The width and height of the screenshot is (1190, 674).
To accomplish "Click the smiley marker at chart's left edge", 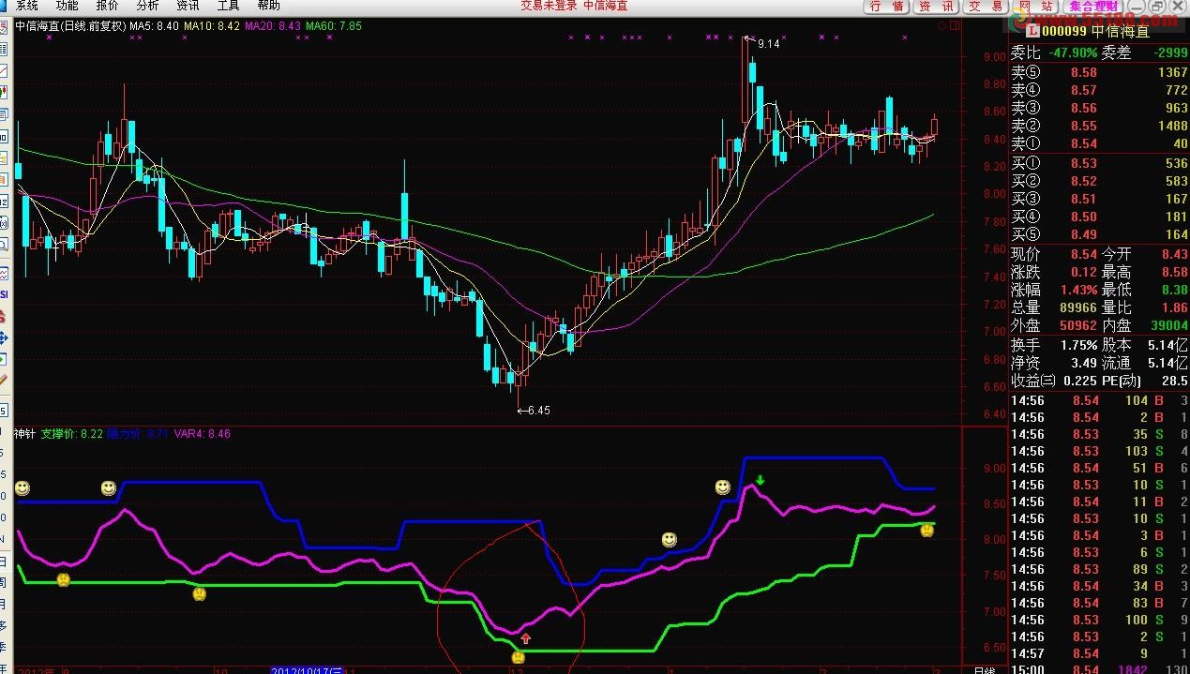I will (22, 488).
